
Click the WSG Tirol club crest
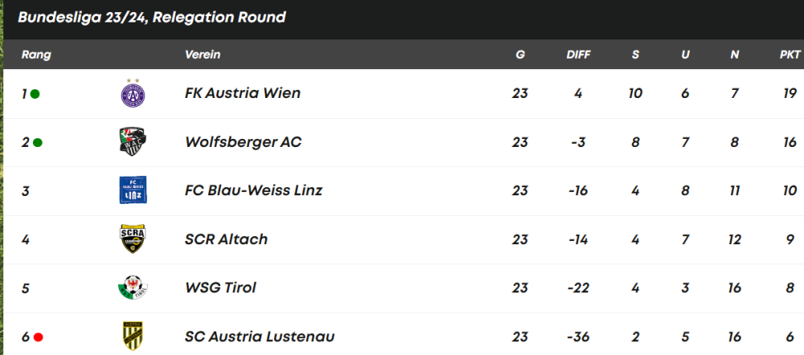click(x=132, y=288)
